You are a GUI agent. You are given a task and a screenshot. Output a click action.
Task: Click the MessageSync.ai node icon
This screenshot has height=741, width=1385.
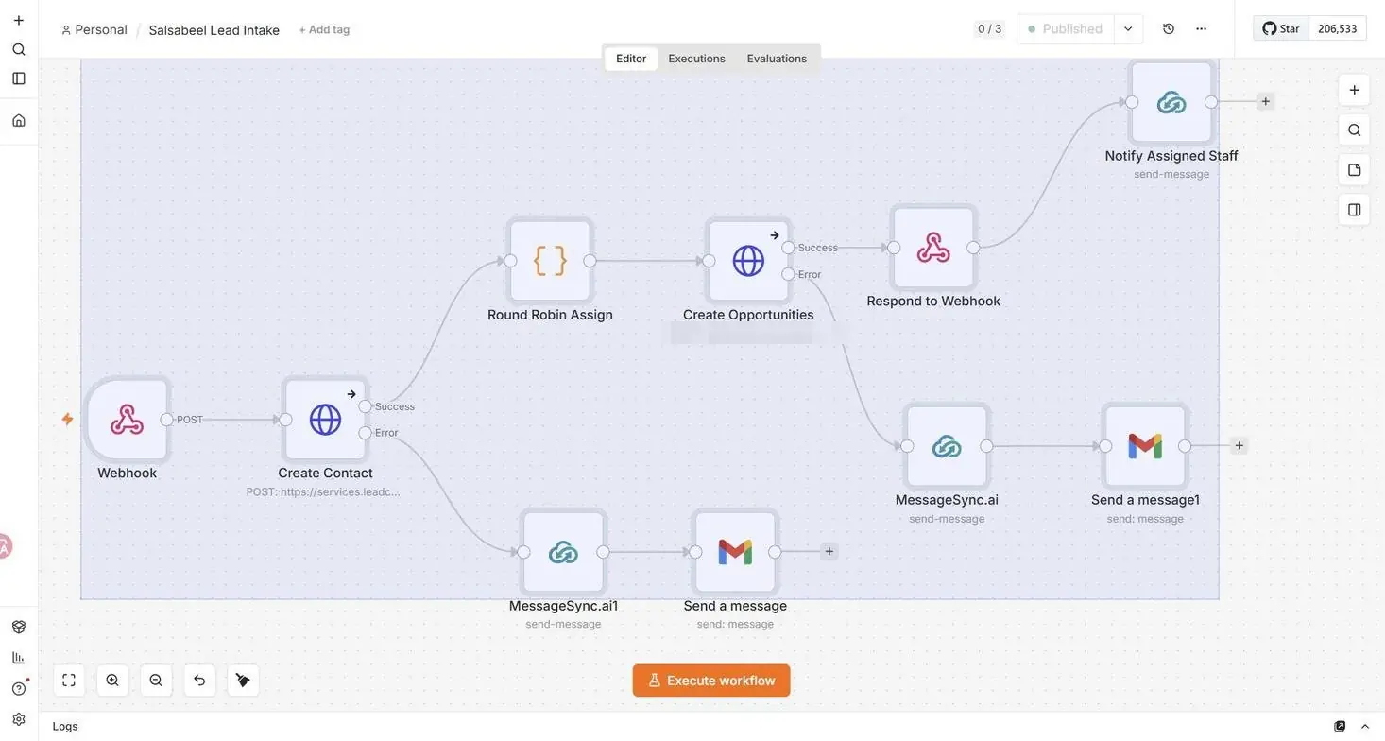click(x=947, y=446)
